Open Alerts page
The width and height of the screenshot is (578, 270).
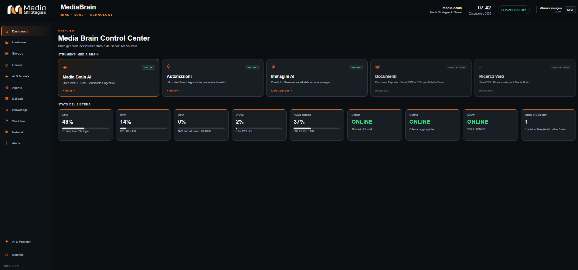point(25,143)
